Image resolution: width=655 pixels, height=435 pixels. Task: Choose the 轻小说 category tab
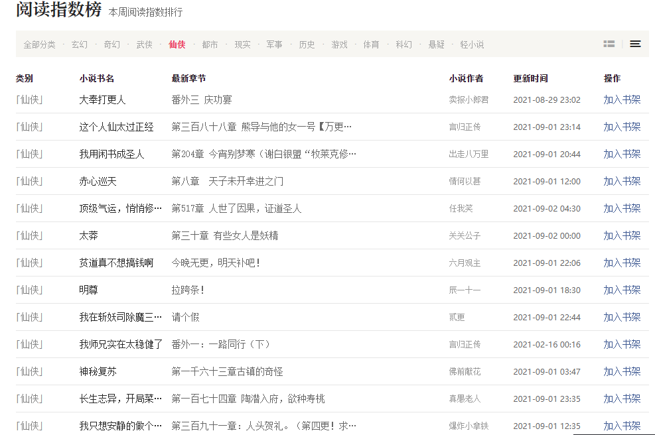coord(472,44)
